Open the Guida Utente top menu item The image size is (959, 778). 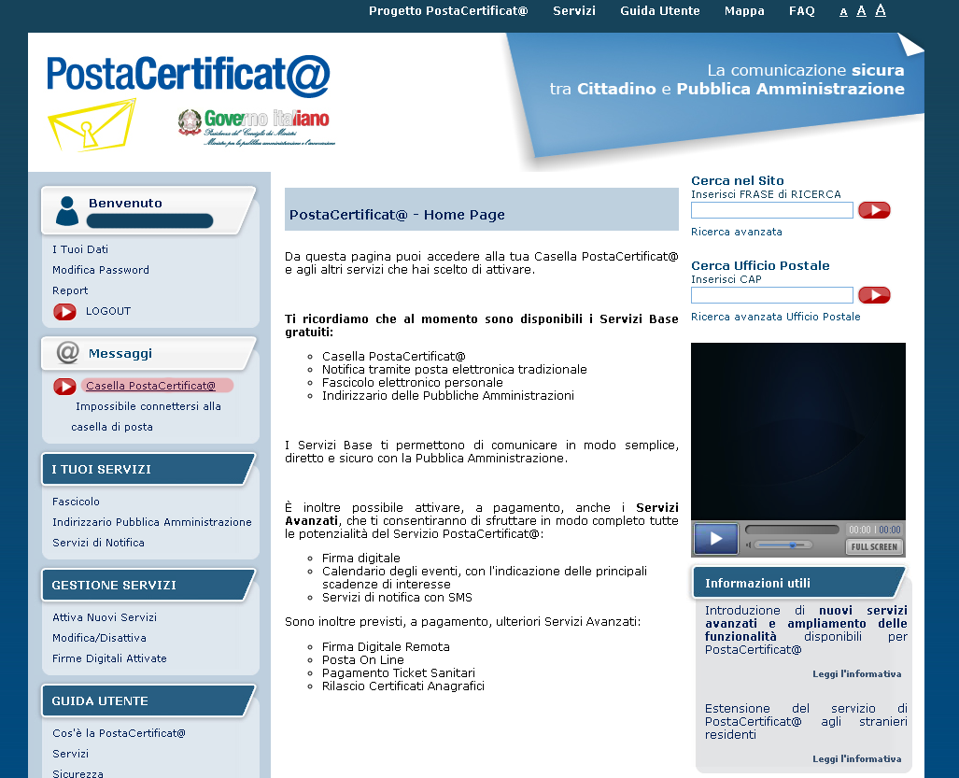pyautogui.click(x=660, y=10)
